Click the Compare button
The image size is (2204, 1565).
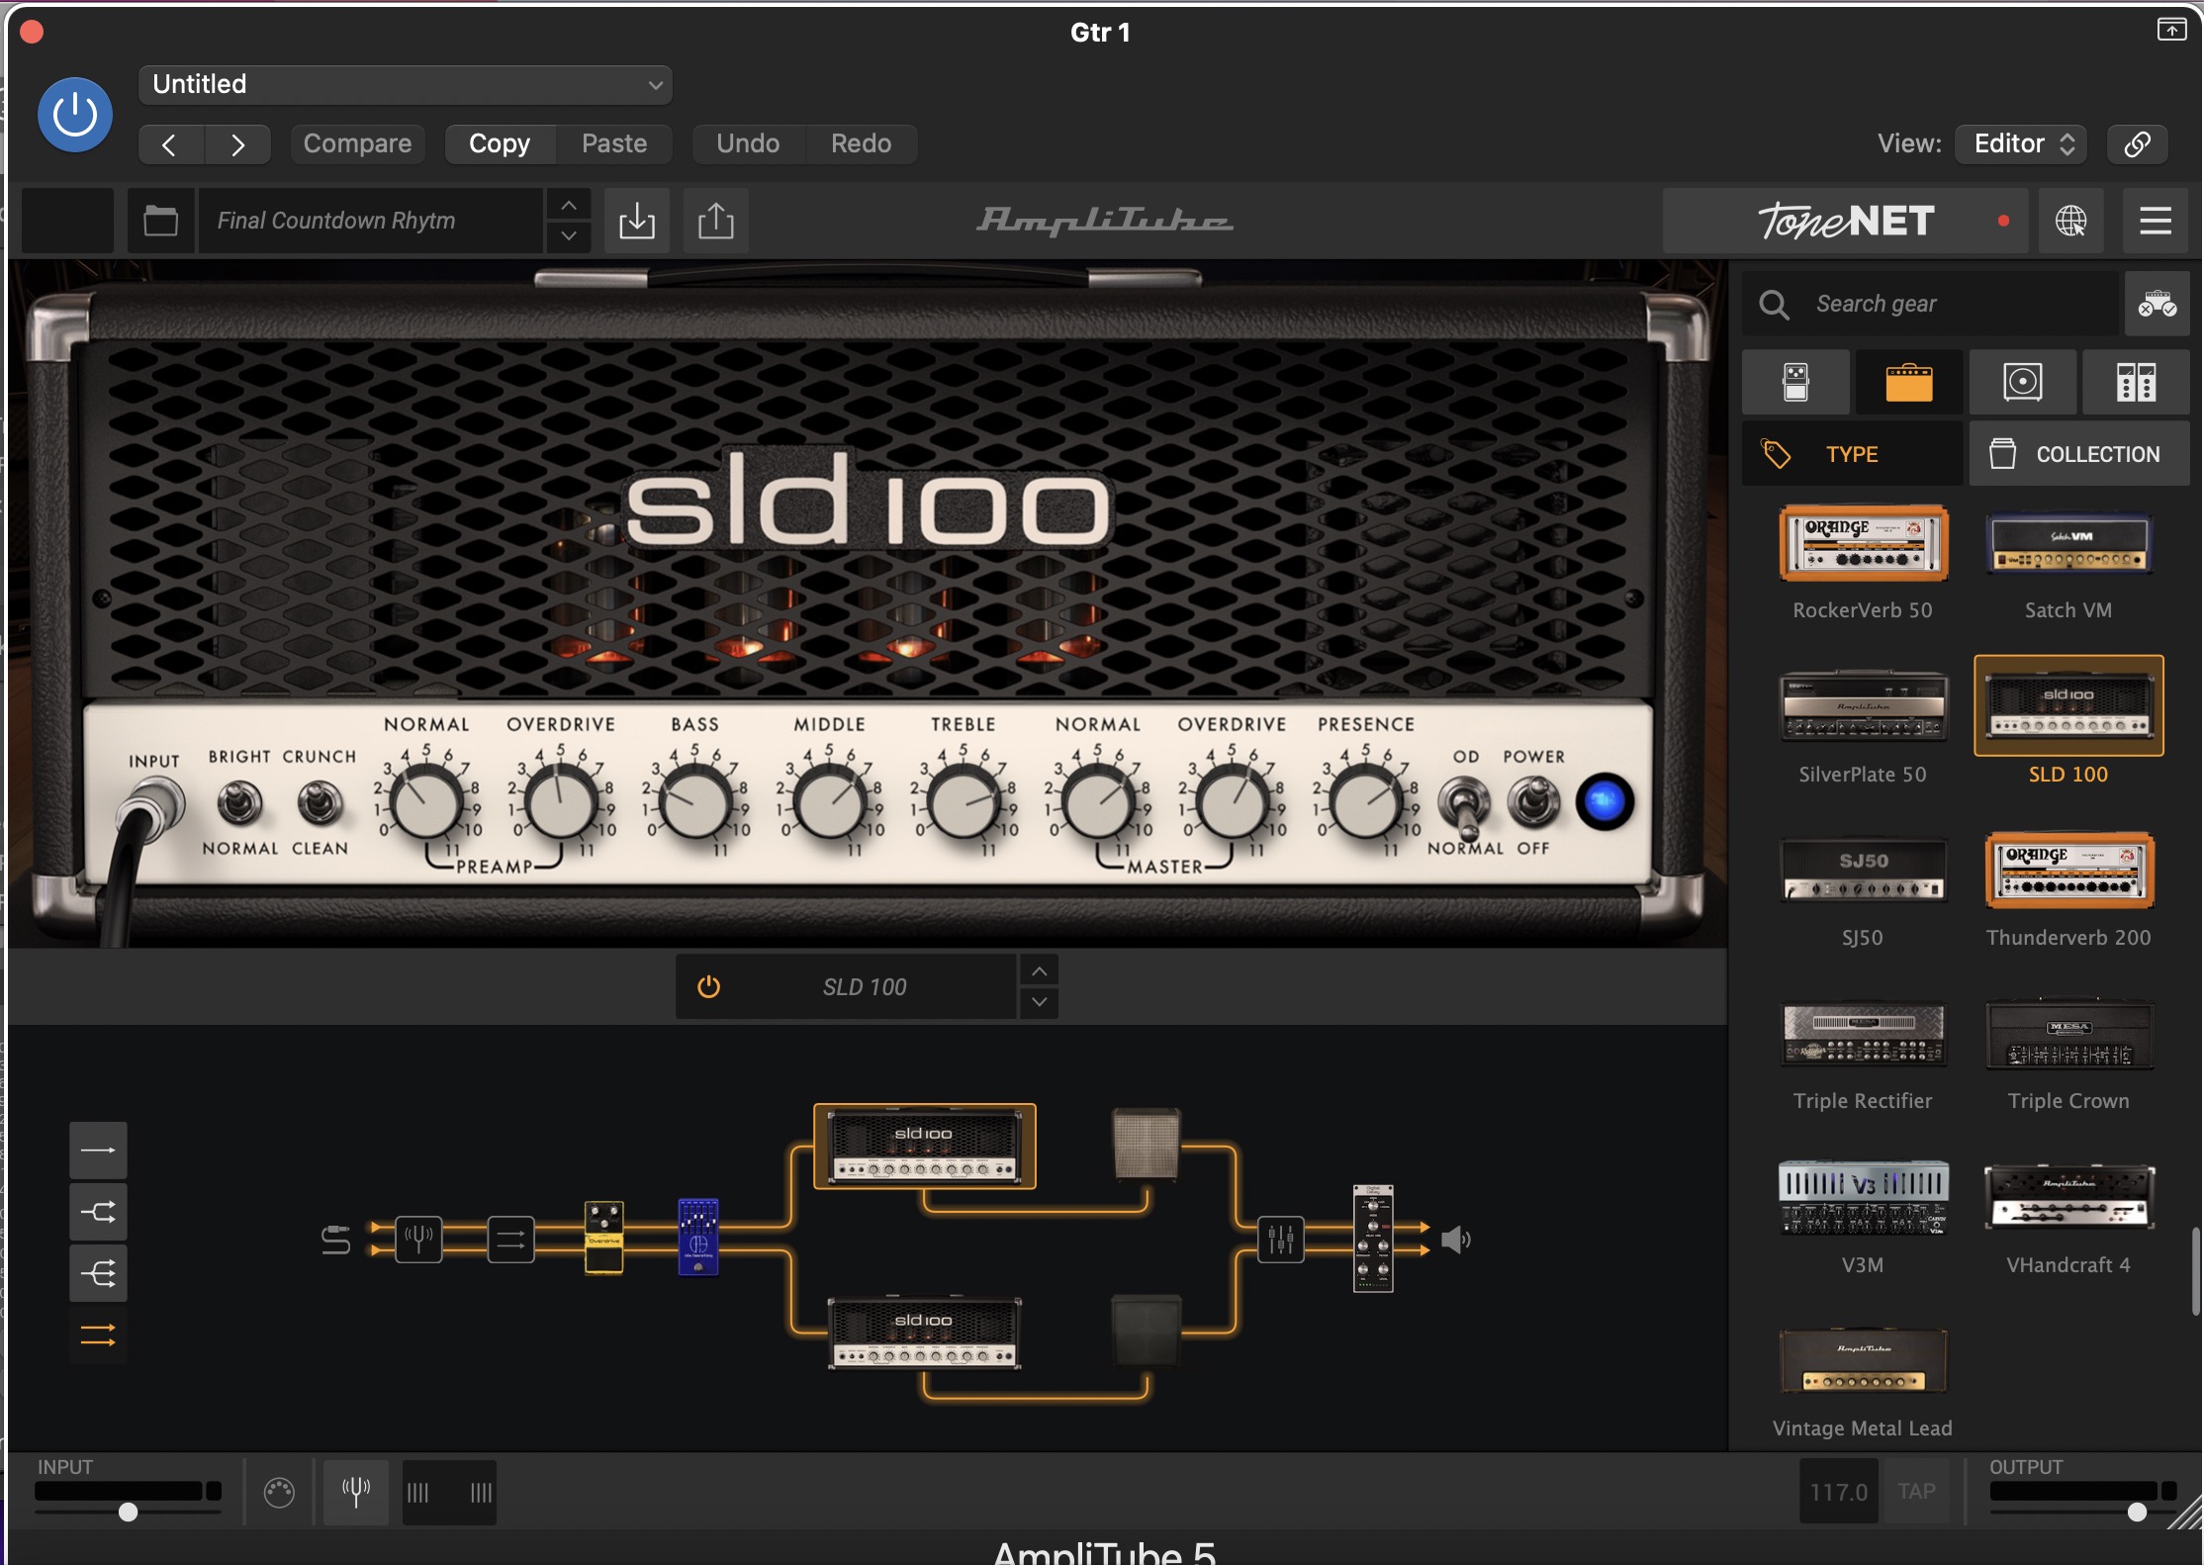(357, 144)
